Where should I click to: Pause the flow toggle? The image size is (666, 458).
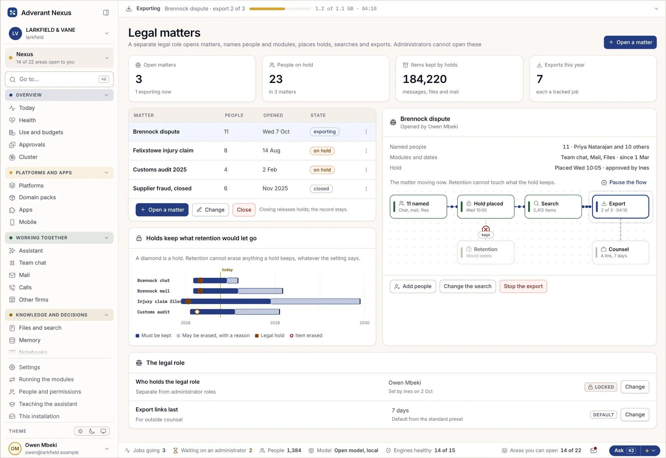pos(624,182)
